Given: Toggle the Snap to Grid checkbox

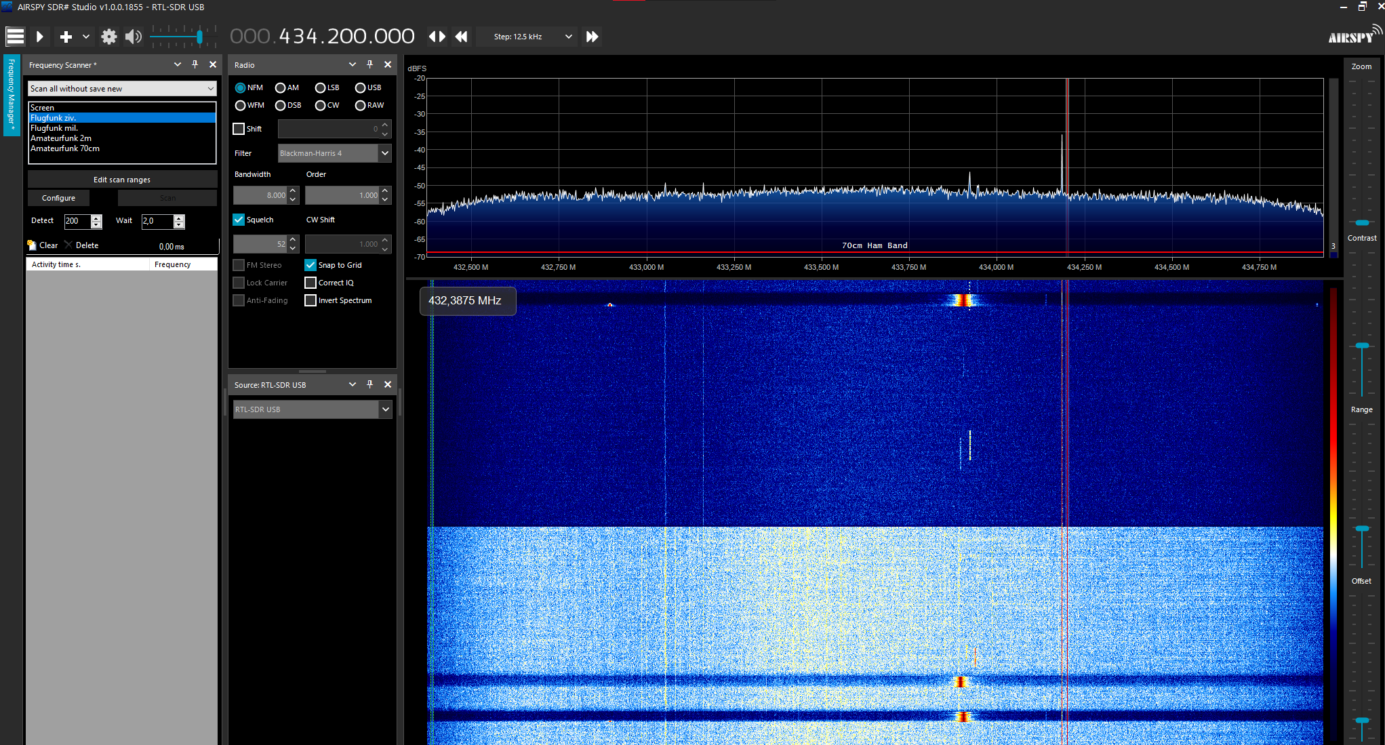Looking at the screenshot, I should tap(310, 265).
